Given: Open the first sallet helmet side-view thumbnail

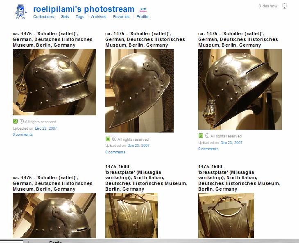Looking at the screenshot, I should pos(54,82).
